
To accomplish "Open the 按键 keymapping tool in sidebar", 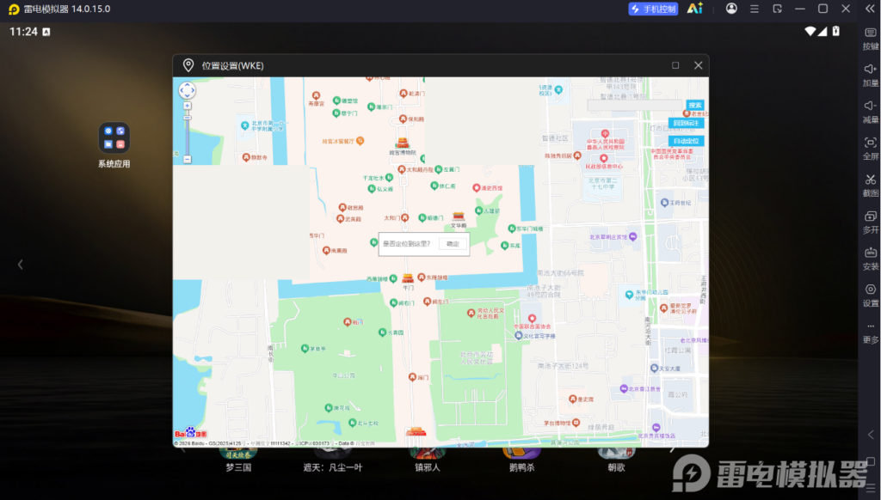I will pos(871,39).
